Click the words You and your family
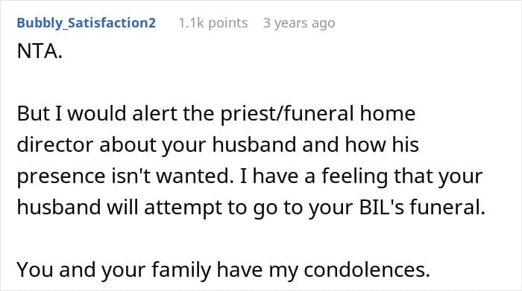 [x=114, y=269]
